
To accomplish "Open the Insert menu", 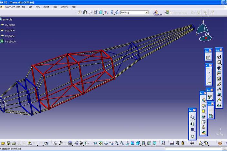I will (x=46, y=7).
